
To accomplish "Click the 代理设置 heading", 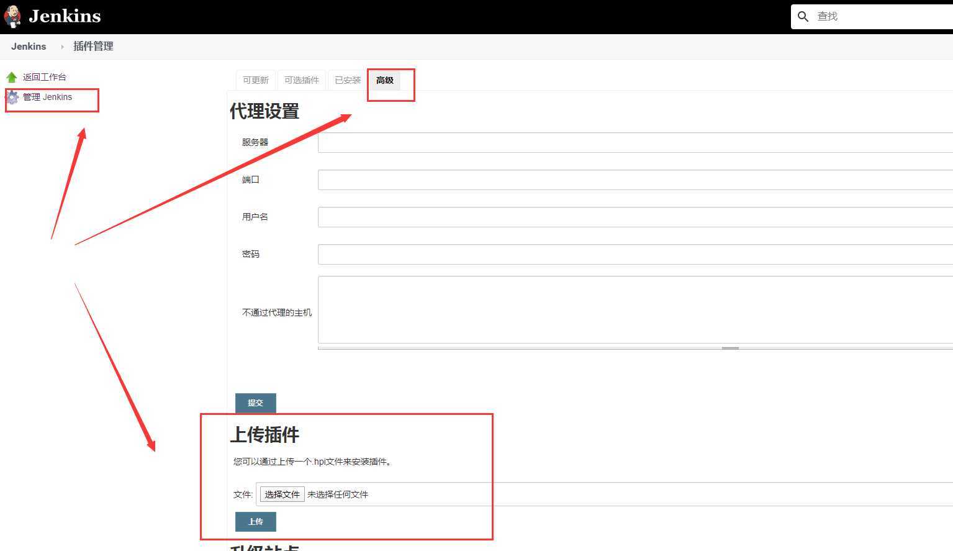I will pyautogui.click(x=264, y=111).
